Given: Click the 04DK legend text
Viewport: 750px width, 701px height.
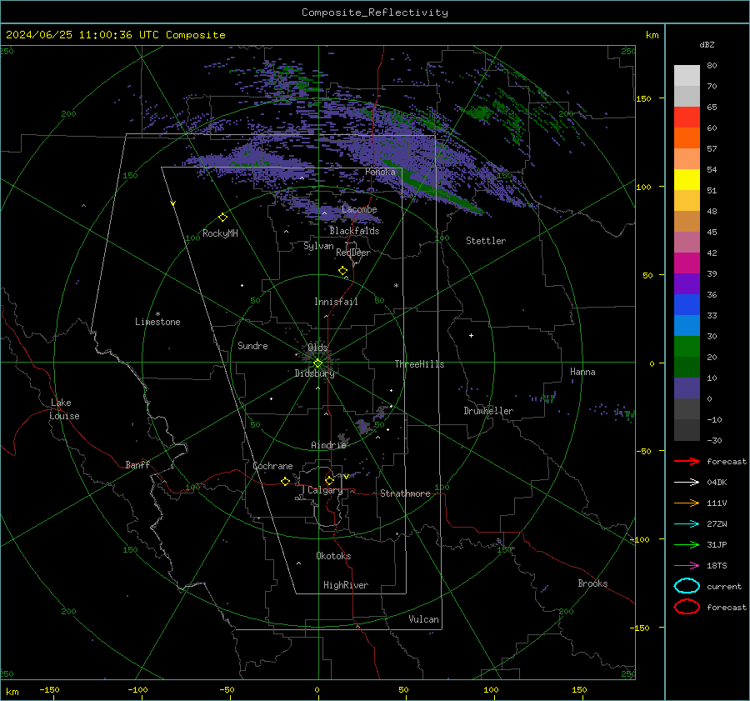Looking at the screenshot, I should coord(717,483).
